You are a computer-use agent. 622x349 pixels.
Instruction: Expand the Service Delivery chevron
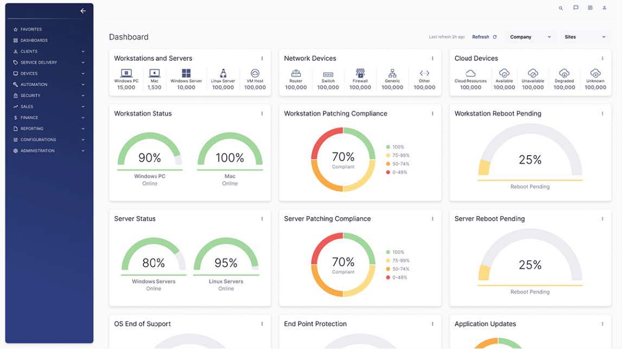click(83, 62)
